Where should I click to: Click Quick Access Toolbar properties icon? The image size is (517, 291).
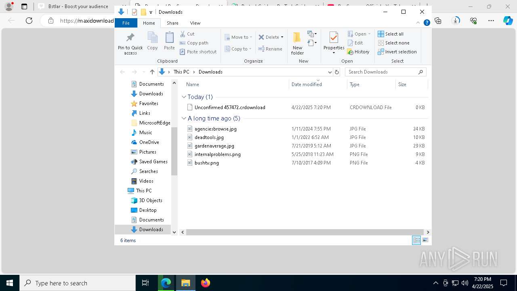(134, 12)
